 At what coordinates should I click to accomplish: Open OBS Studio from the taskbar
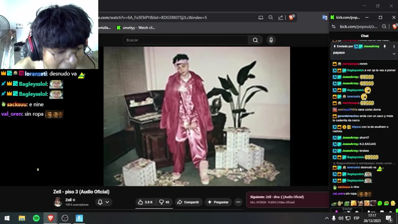65,218
